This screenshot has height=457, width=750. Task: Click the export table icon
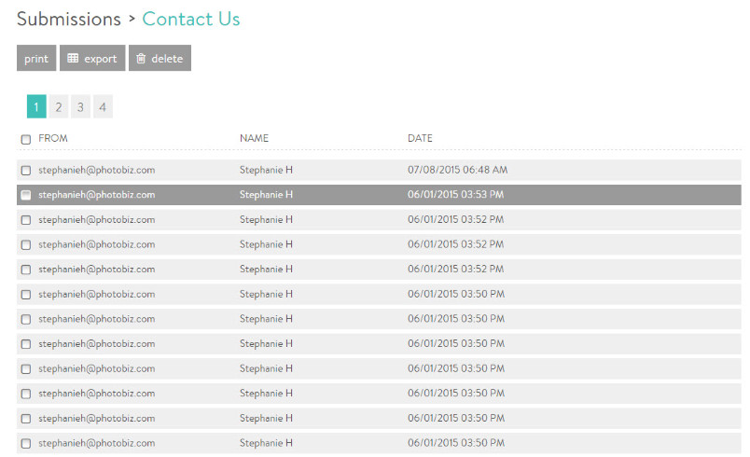pos(73,59)
